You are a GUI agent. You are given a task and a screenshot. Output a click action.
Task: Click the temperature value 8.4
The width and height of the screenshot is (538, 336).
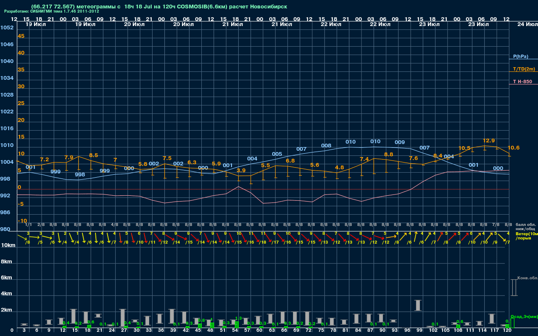click(438, 156)
